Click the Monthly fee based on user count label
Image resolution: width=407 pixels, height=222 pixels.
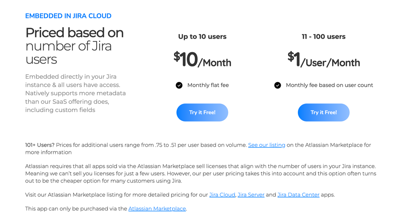click(330, 85)
